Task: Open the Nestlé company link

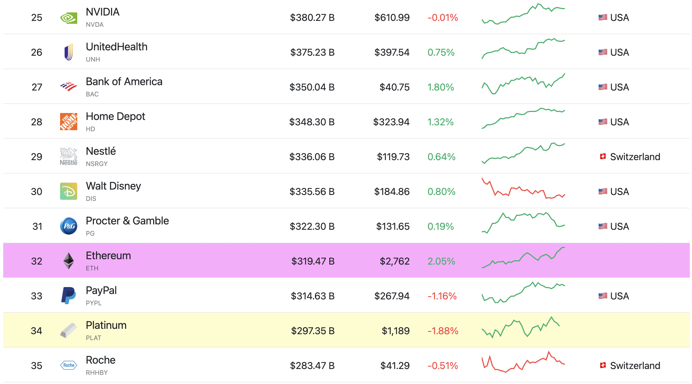Action: tap(101, 151)
